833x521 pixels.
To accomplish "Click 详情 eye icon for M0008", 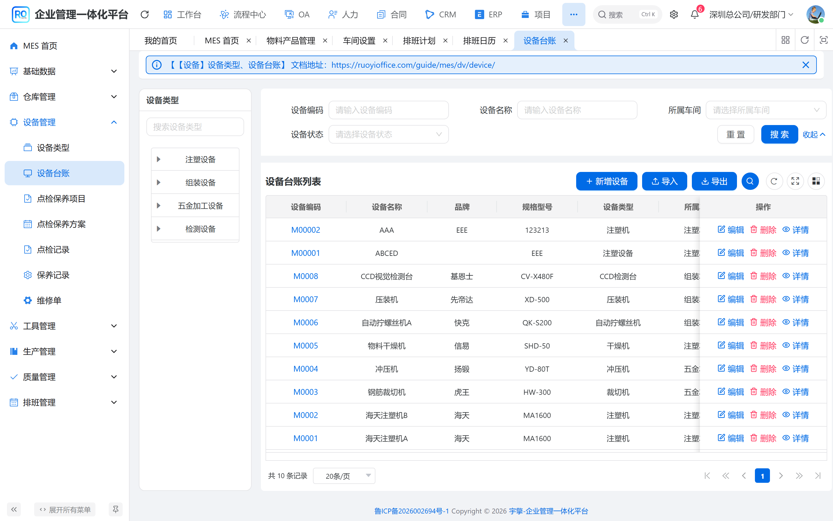I will click(786, 276).
